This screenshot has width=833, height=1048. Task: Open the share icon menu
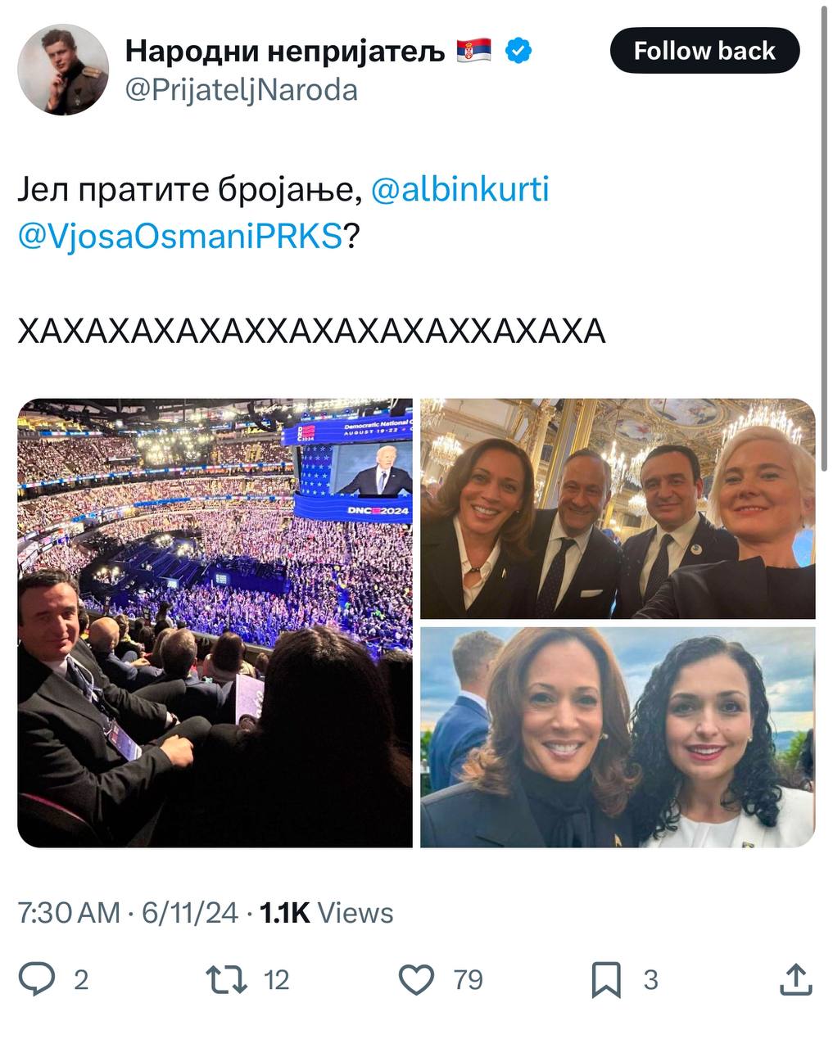coord(795,979)
